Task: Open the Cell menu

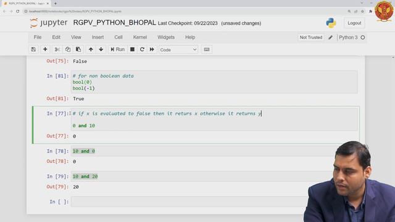Action: [118, 37]
